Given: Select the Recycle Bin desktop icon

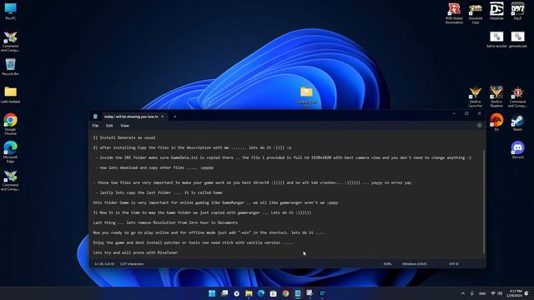Looking at the screenshot, I should (10, 67).
